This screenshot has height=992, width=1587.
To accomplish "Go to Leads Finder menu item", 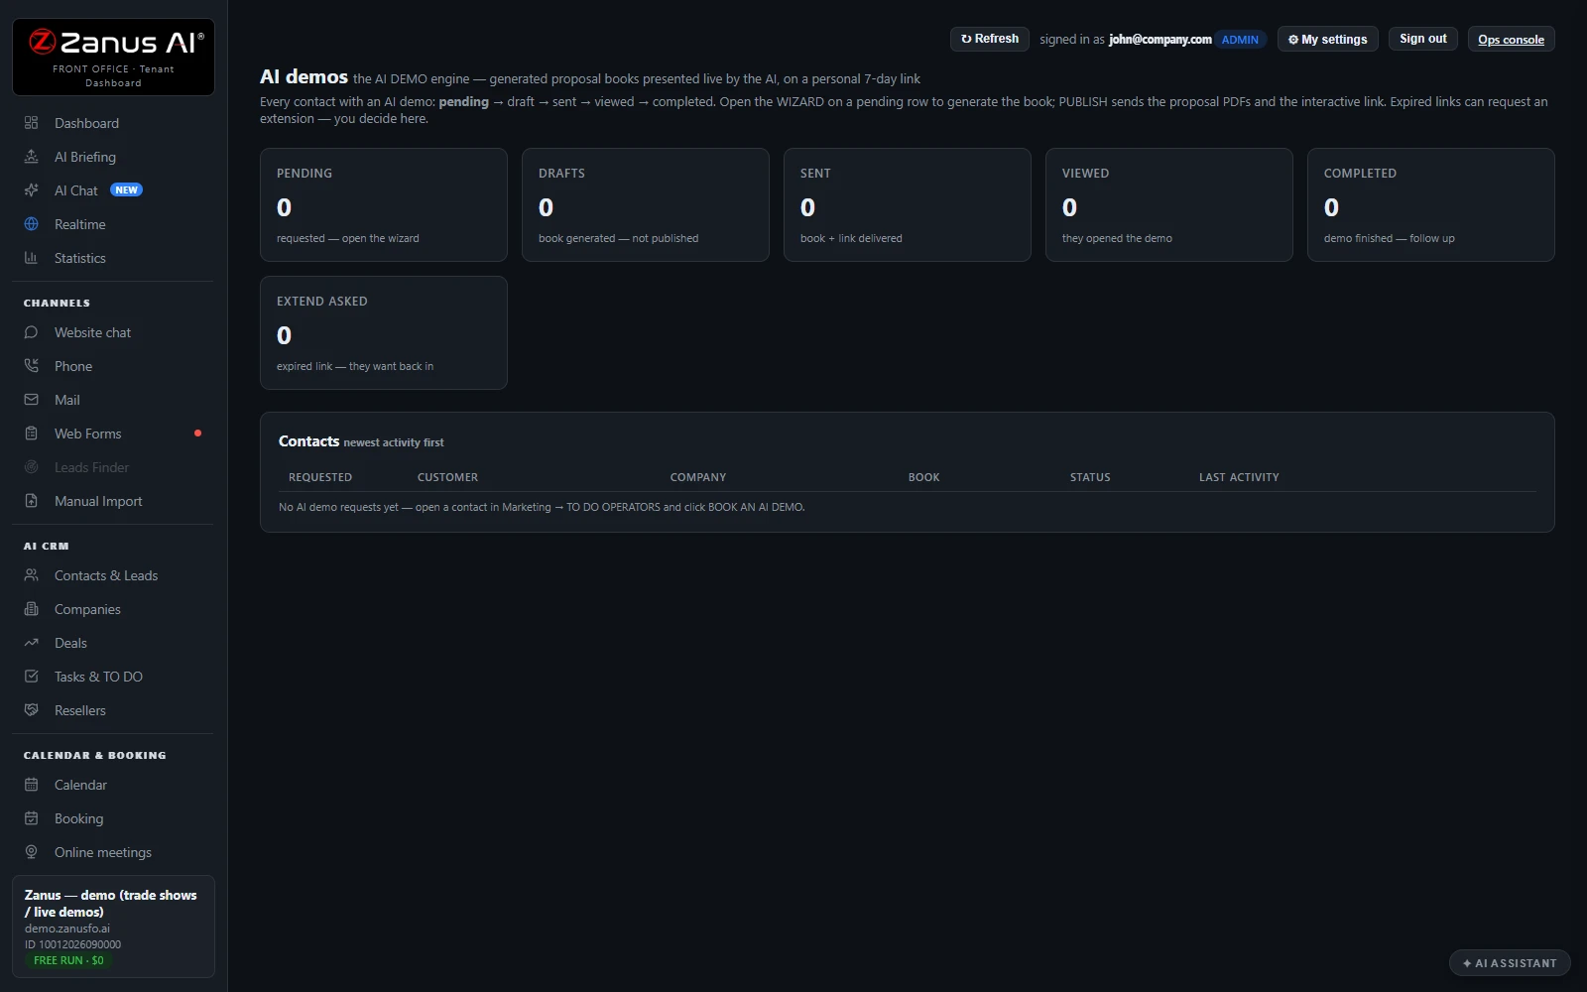I will (x=91, y=467).
